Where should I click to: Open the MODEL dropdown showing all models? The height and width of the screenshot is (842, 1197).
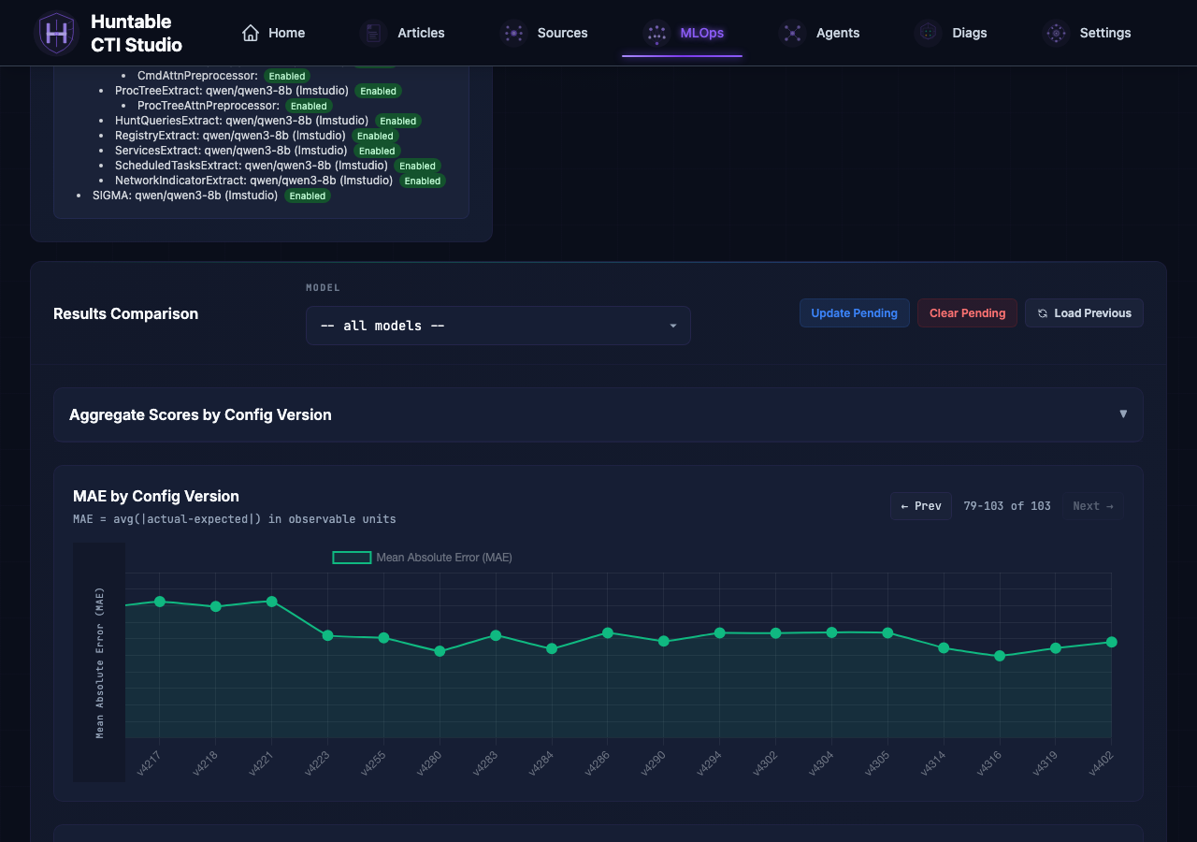(x=498, y=326)
